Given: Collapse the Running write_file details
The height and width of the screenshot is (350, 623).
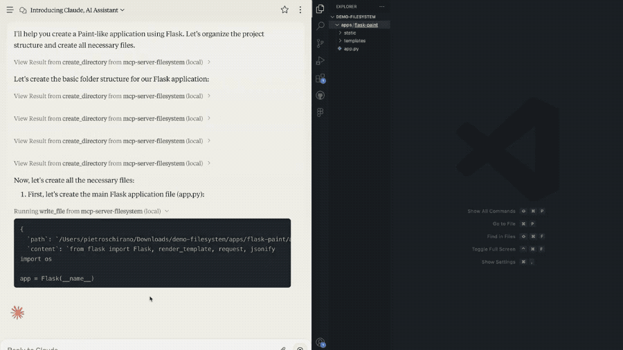Looking at the screenshot, I should (x=91, y=211).
